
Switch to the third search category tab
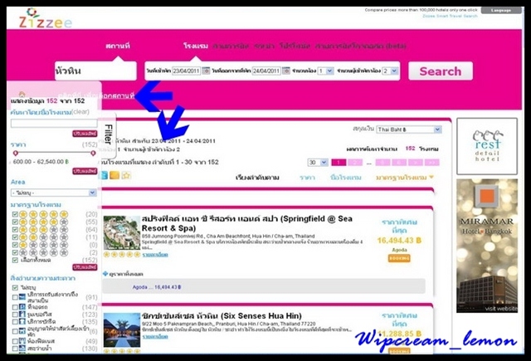tap(264, 46)
